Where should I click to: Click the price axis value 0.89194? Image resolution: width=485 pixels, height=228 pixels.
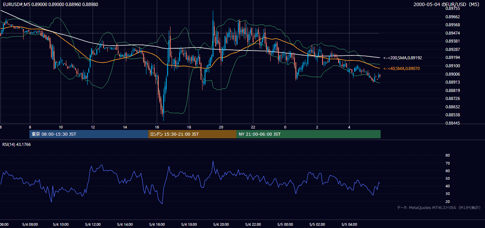point(452,57)
